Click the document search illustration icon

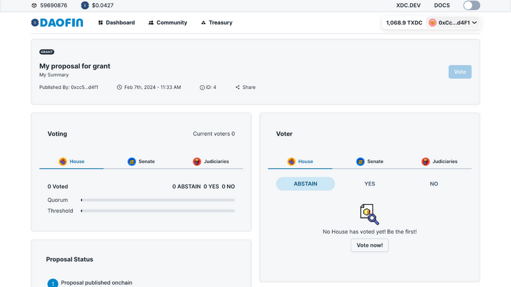click(369, 214)
